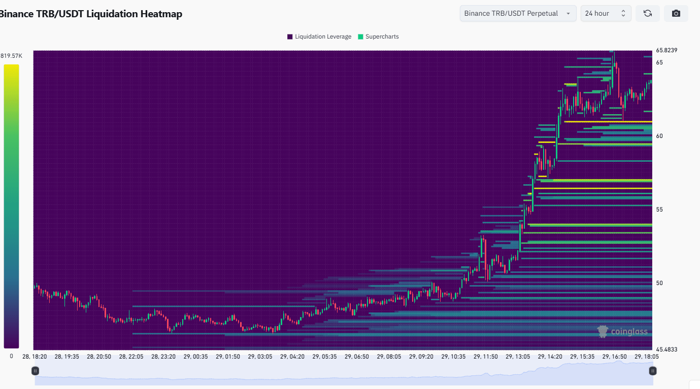The width and height of the screenshot is (700, 389).
Task: Click the "28, 20:50" time axis label
Action: [99, 357]
